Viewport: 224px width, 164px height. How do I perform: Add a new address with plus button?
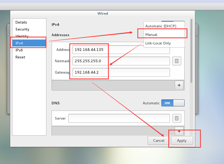[x=179, y=85]
